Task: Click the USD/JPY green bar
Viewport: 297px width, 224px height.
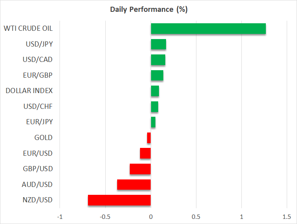Action: coord(158,44)
